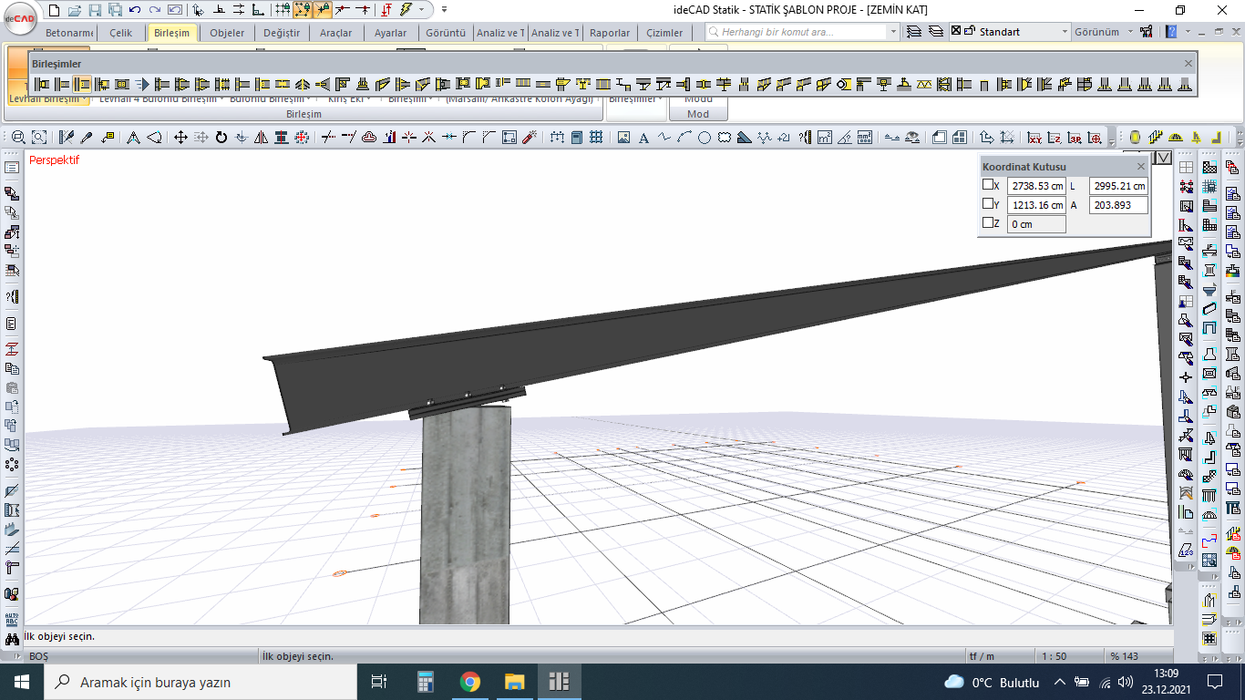Click the eye visibility icon in toolbar

tap(911, 138)
